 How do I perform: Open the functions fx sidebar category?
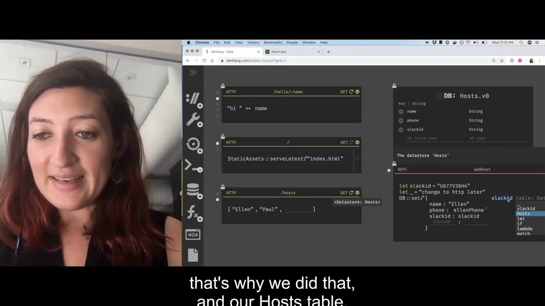(194, 212)
